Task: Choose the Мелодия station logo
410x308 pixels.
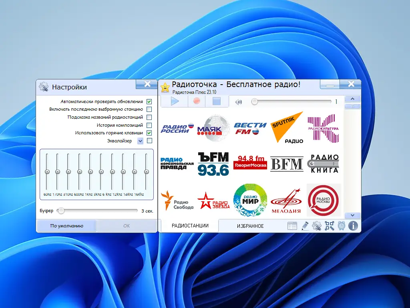Action: (286, 201)
